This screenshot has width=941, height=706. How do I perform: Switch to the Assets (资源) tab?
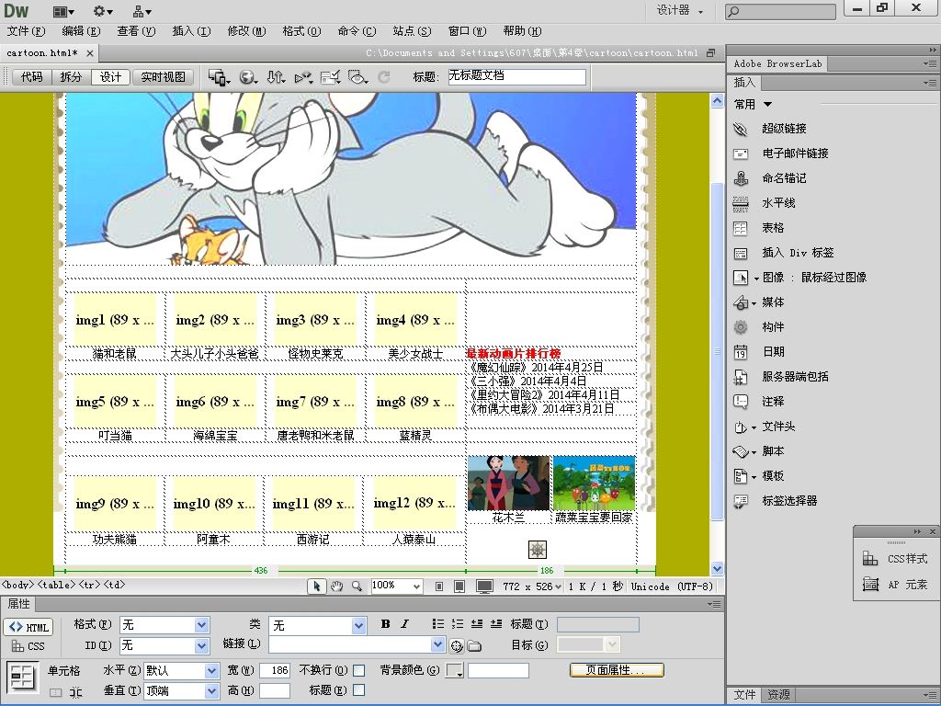tap(778, 695)
